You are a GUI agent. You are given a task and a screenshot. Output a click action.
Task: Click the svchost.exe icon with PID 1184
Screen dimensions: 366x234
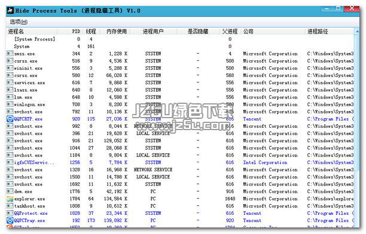10,155
